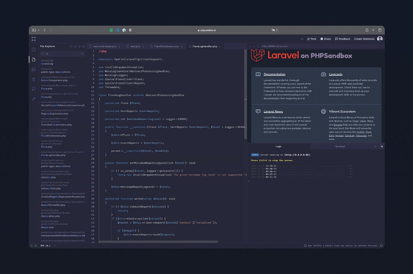Viewport: 413px width, 274px height.
Task: Click the Safari privacy shield icon
Action: coord(130,30)
